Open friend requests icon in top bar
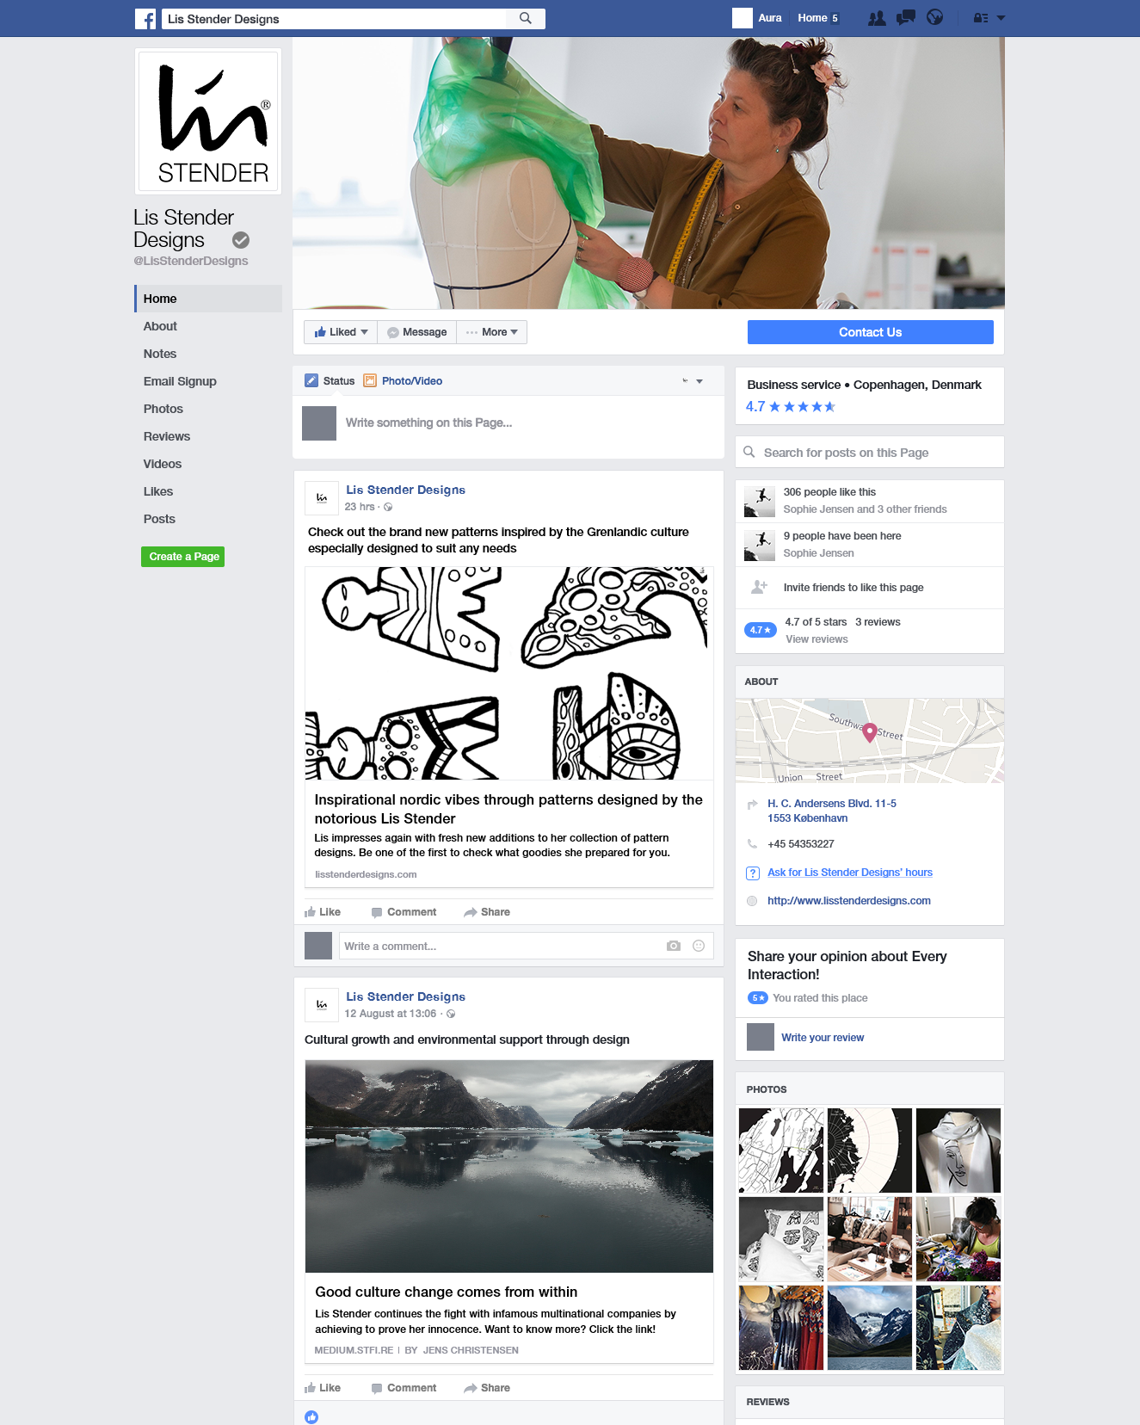 pos(877,18)
